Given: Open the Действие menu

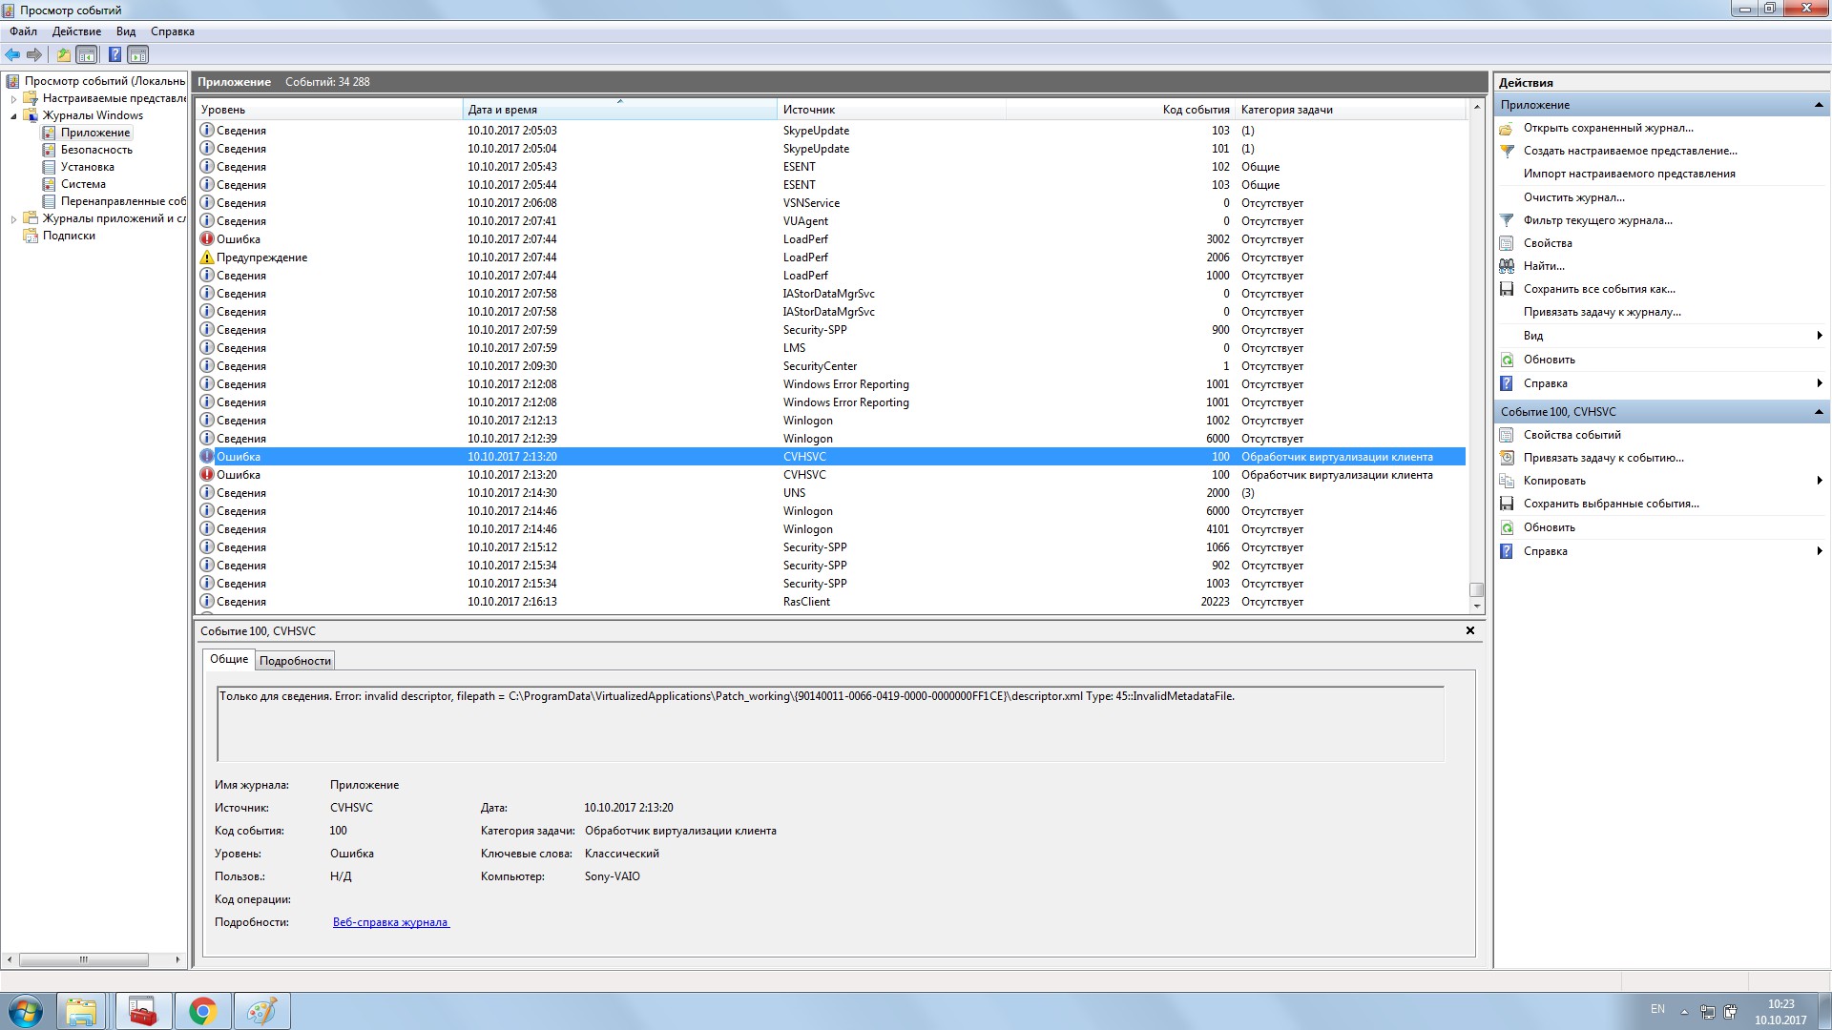Looking at the screenshot, I should click(x=76, y=31).
